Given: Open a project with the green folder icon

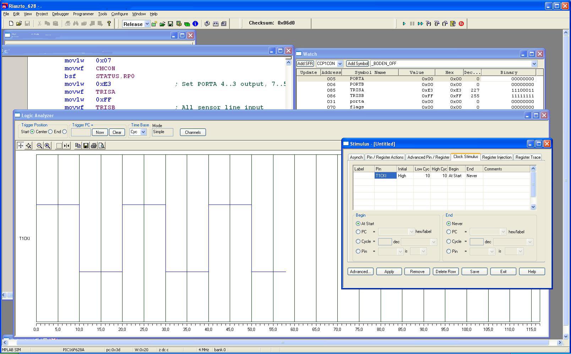Looking at the screenshot, I should pyautogui.click(x=162, y=24).
